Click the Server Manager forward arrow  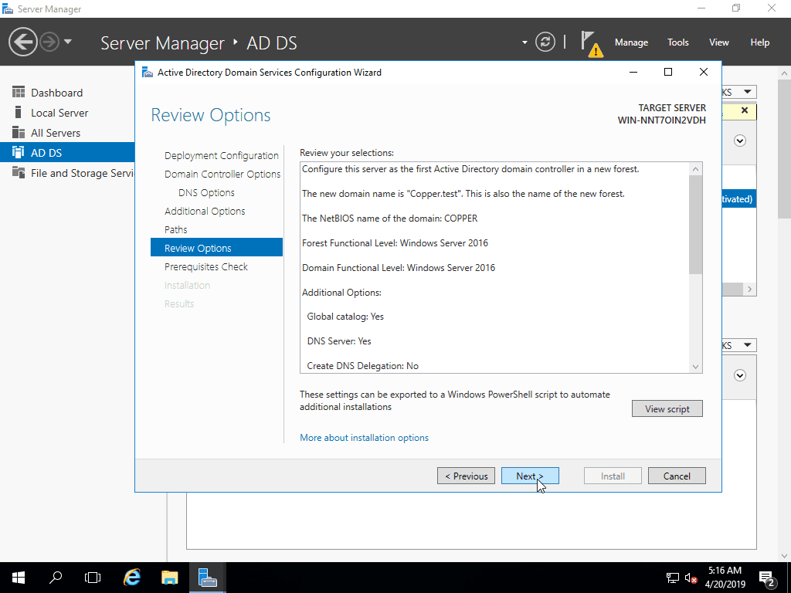click(x=49, y=42)
